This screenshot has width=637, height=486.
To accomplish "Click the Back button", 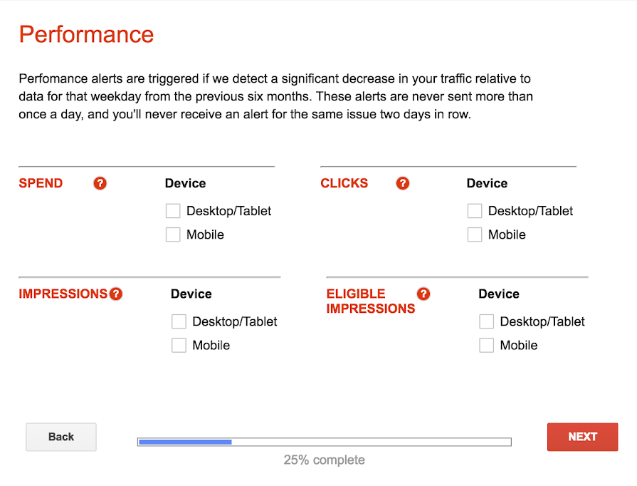I will pyautogui.click(x=61, y=437).
